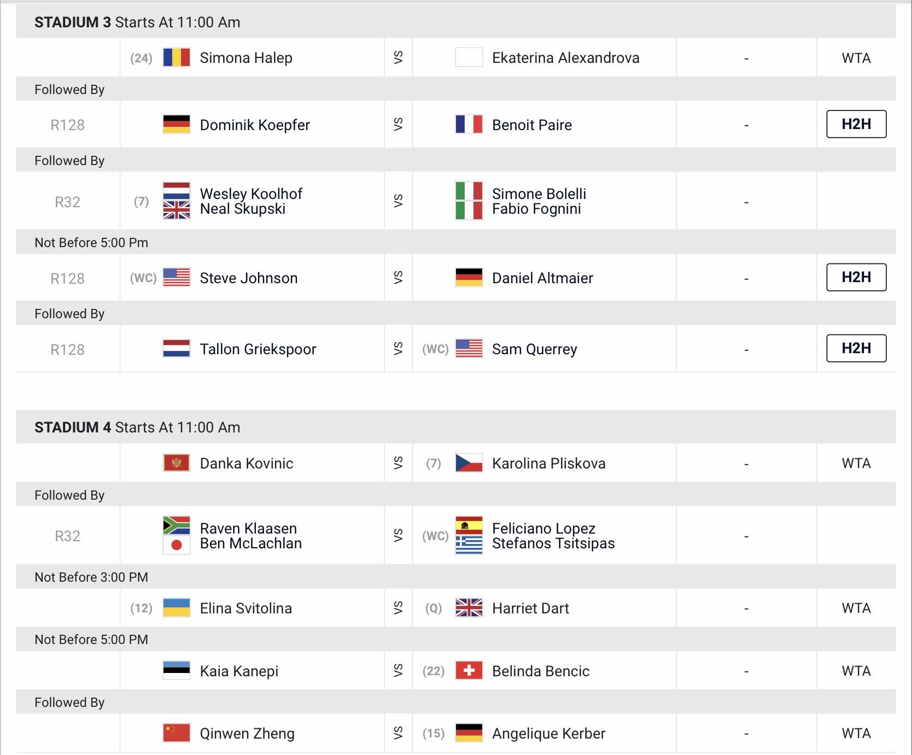Open H2H for Johnson vs Altmaier
912x755 pixels.
pyautogui.click(x=856, y=277)
